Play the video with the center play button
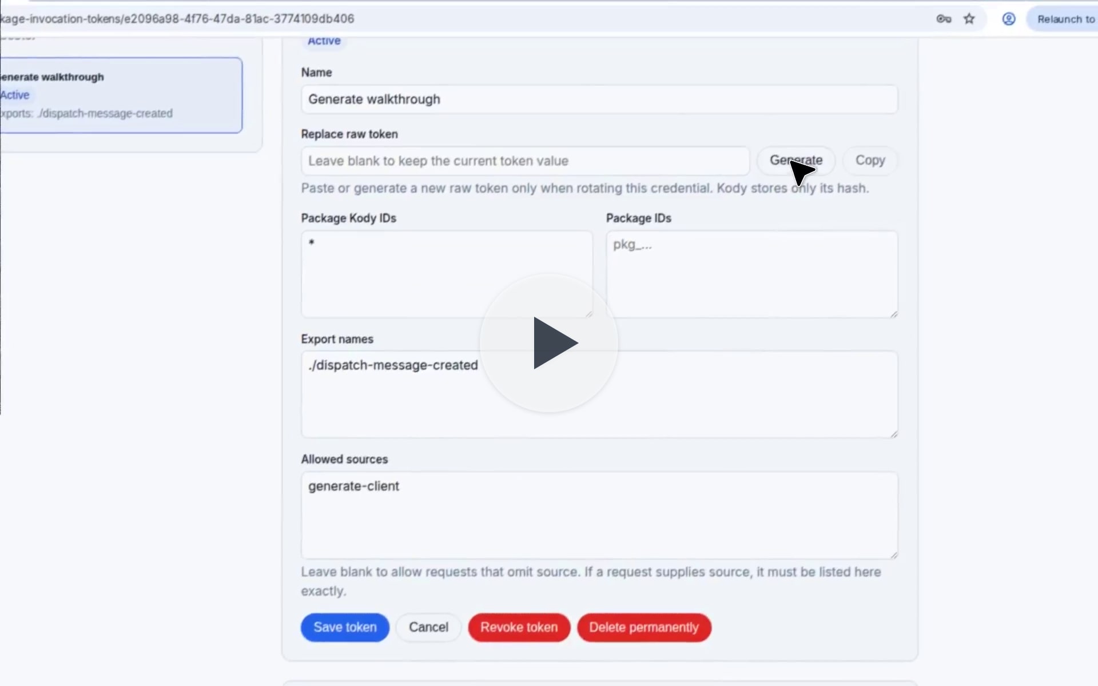1098x686 pixels. tap(549, 343)
